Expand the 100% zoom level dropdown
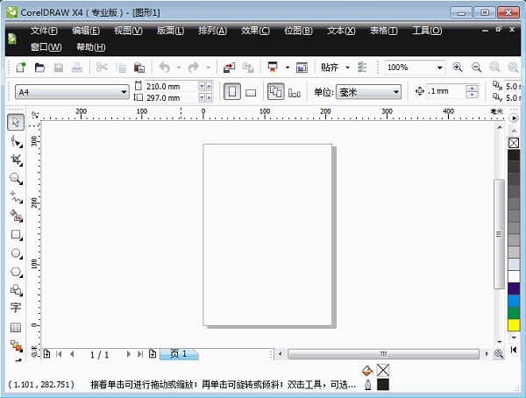The height and width of the screenshot is (398, 526). point(440,68)
